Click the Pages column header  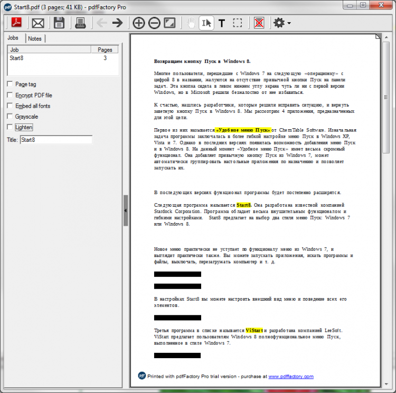(105, 50)
